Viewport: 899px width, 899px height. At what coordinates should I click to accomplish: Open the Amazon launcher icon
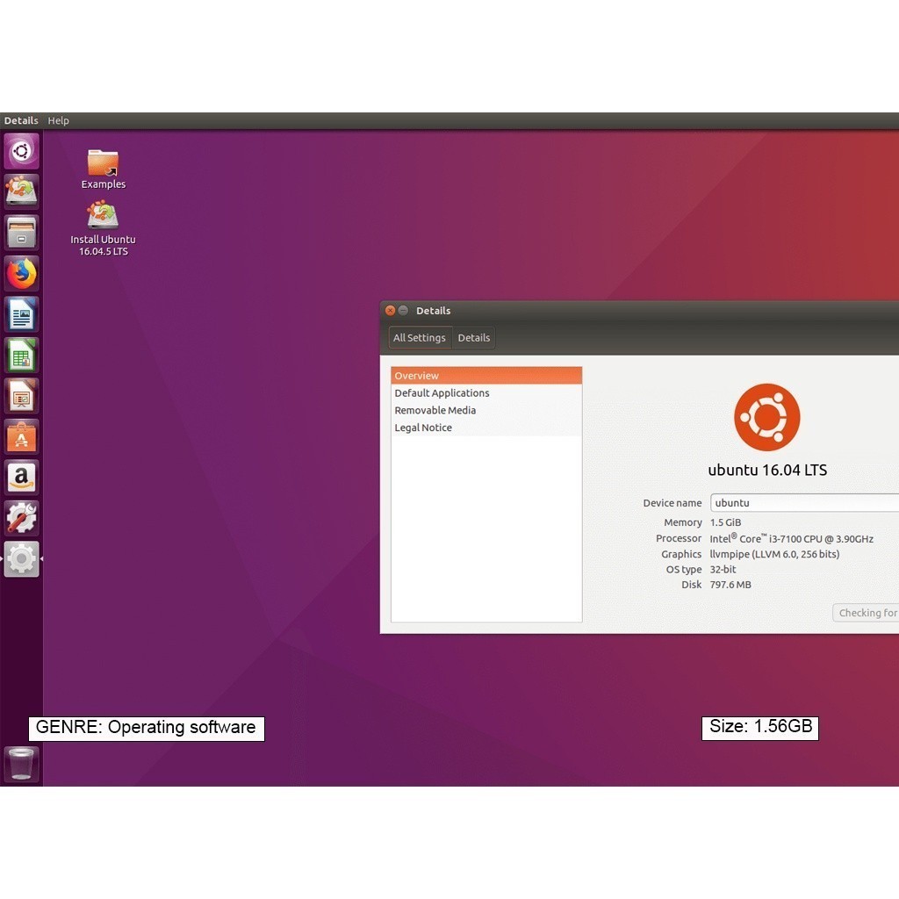(21, 478)
